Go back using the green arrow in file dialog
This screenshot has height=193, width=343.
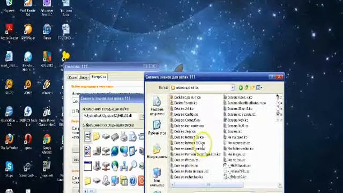(241, 88)
